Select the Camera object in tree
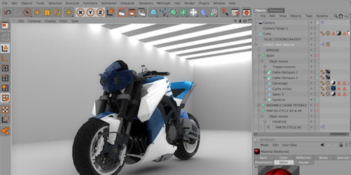This screenshot has width=351, height=175. (269, 23)
